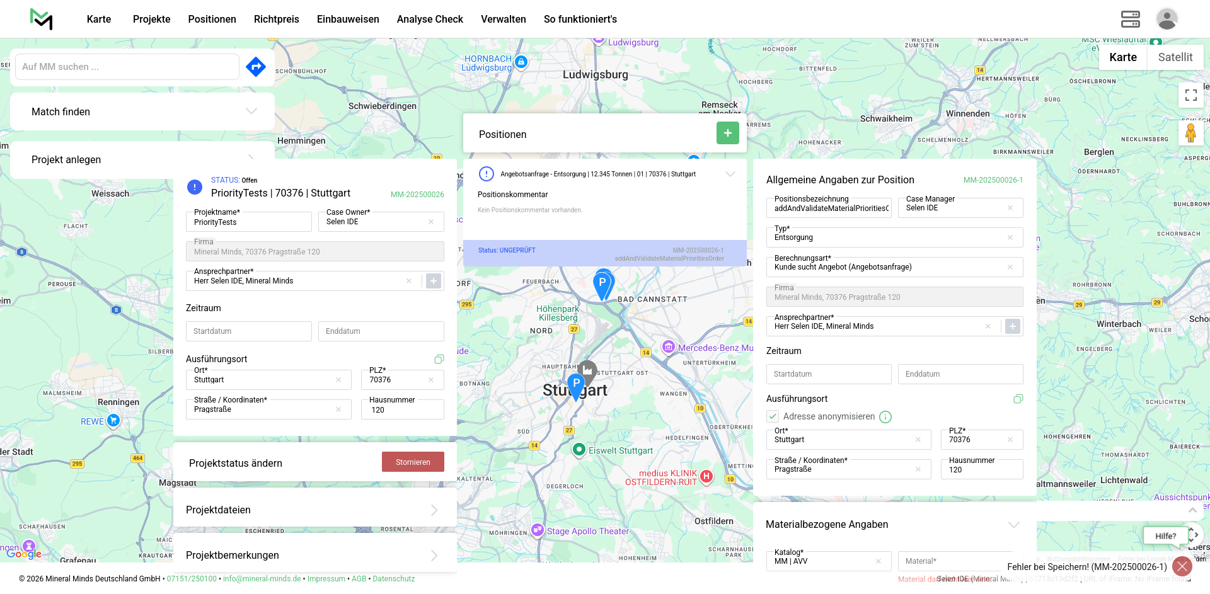This screenshot has width=1210, height=594.
Task: Add a new position with green plus
Action: pyautogui.click(x=727, y=133)
